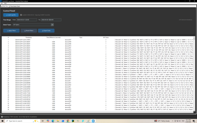The width and height of the screenshot is (197, 123).
Task: Click the taskbar search box
Action: click(23, 121)
